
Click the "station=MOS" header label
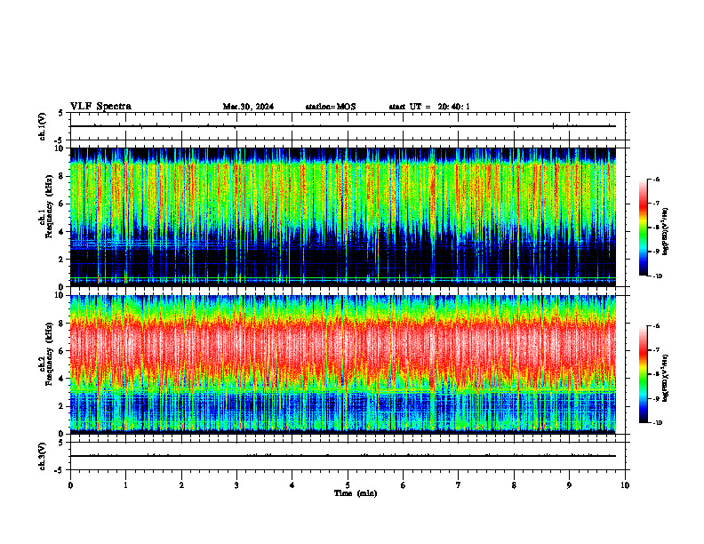[331, 107]
